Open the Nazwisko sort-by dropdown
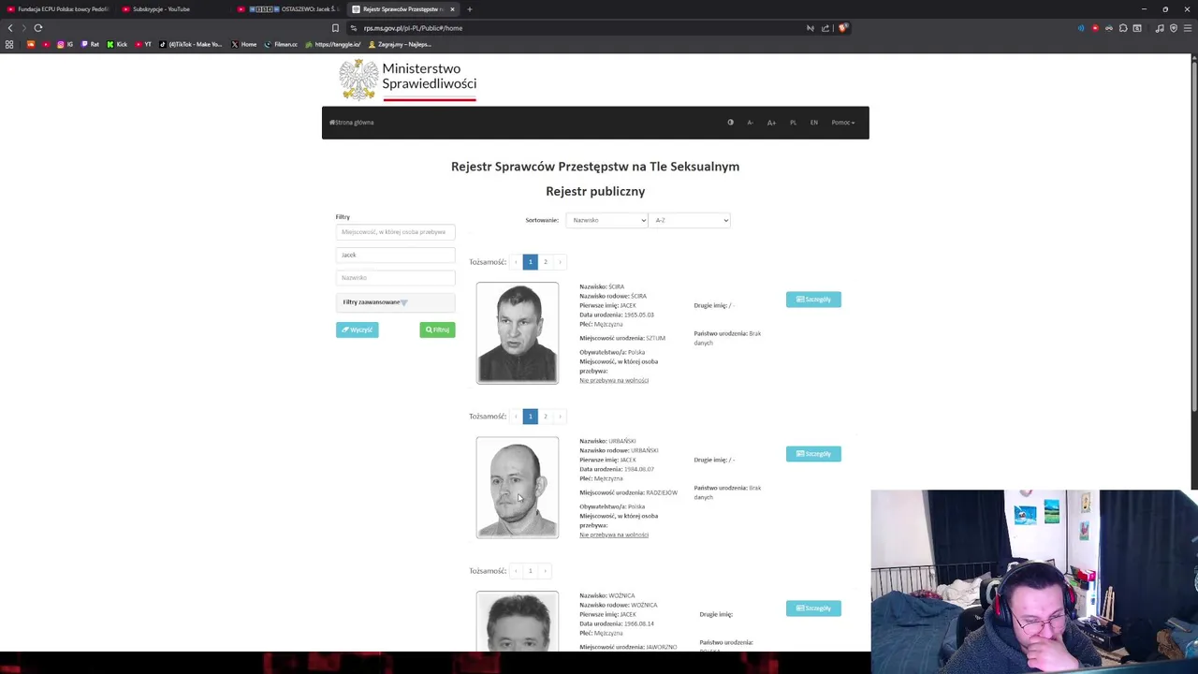1198x674 pixels. pyautogui.click(x=607, y=220)
